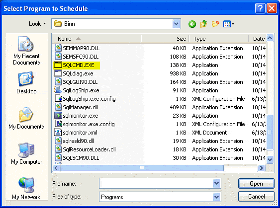Image resolution: width=280 pixels, height=208 pixels.
Task: Select the SQLSCM90.DLL file name
Action: [x=81, y=158]
